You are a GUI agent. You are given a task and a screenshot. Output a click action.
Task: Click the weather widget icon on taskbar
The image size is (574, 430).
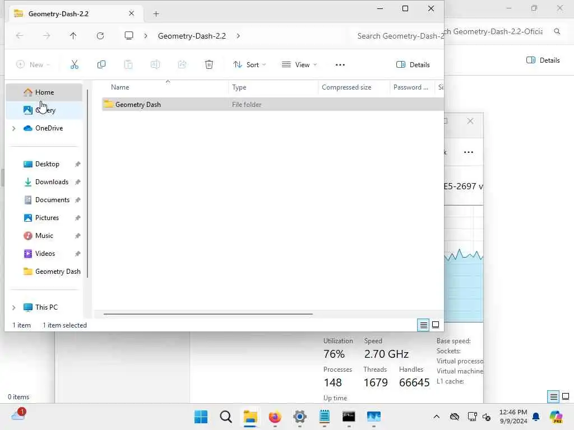tap(18, 415)
